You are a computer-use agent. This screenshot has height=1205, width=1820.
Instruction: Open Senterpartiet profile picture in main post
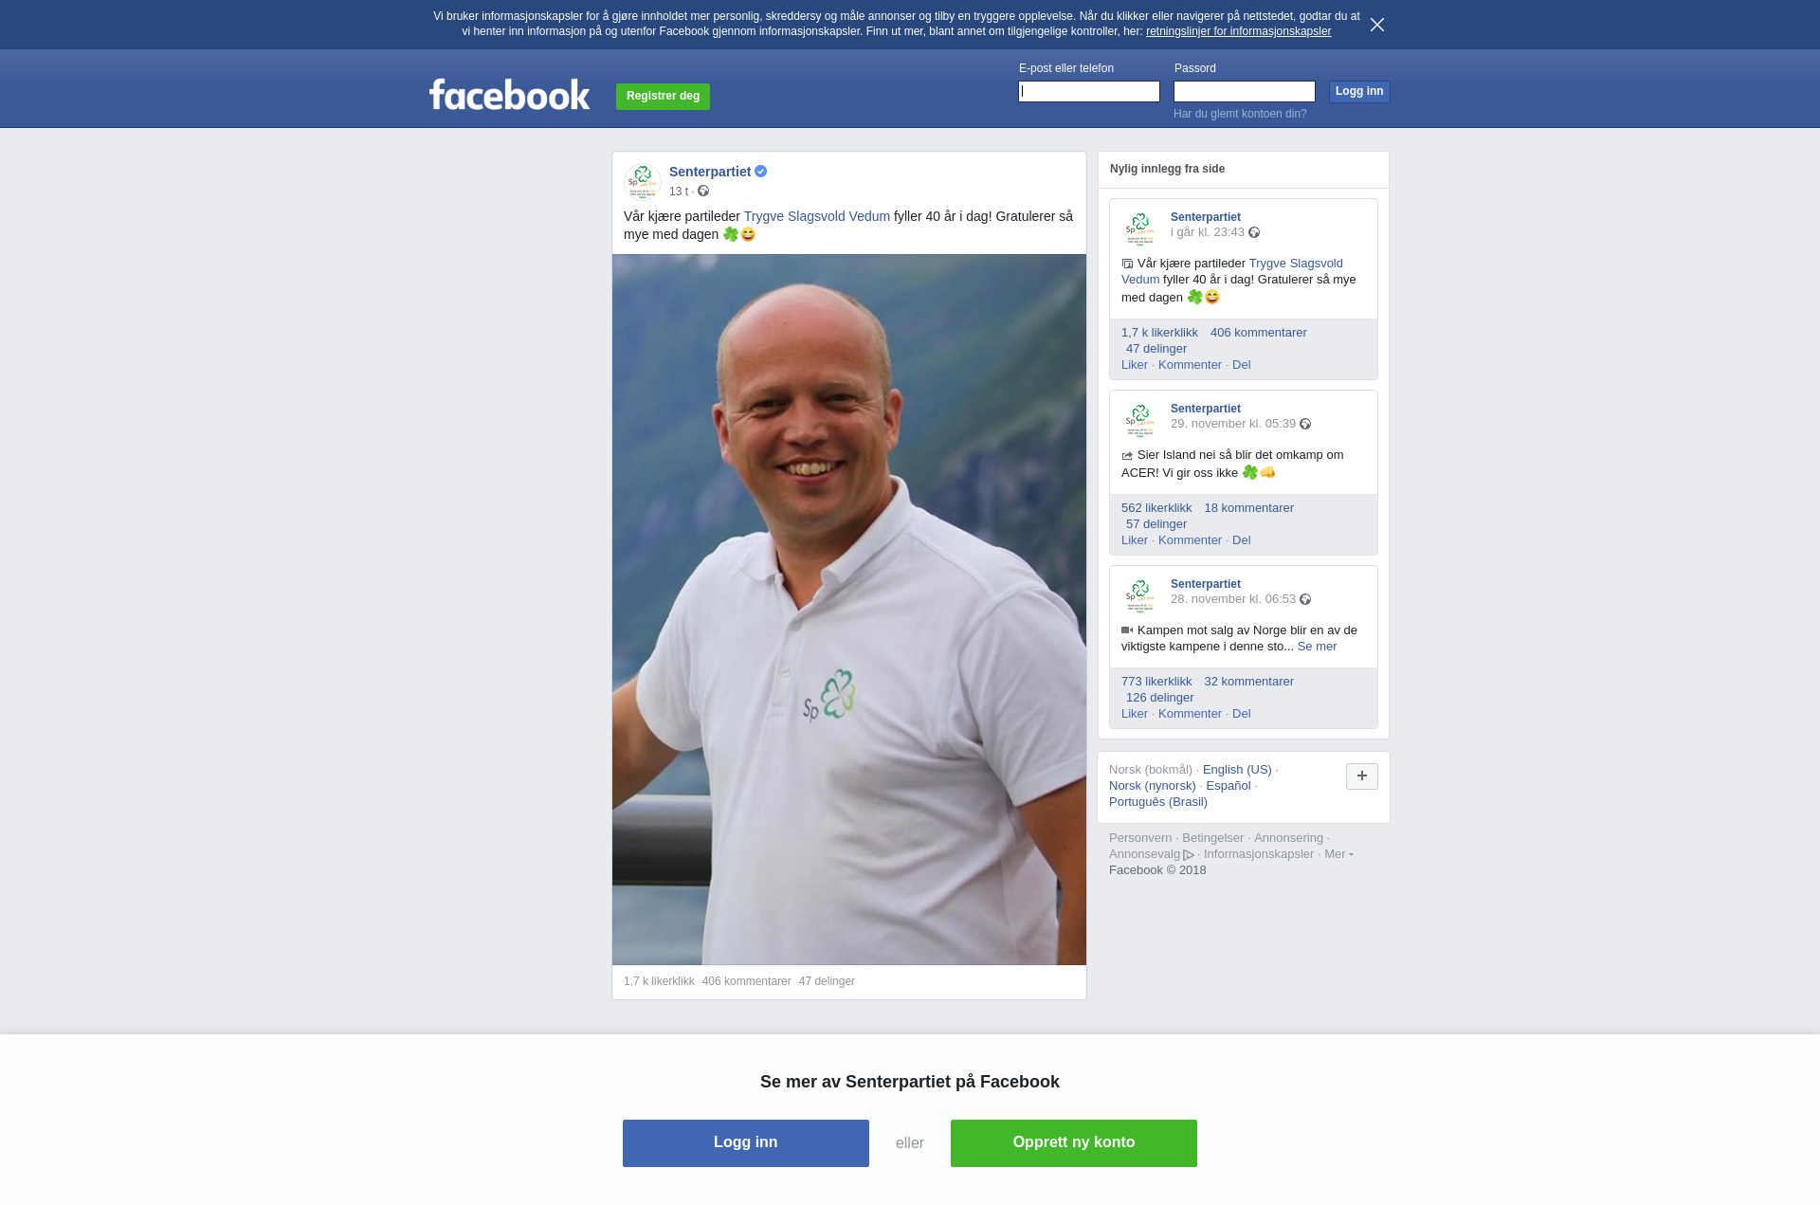pos(643,180)
